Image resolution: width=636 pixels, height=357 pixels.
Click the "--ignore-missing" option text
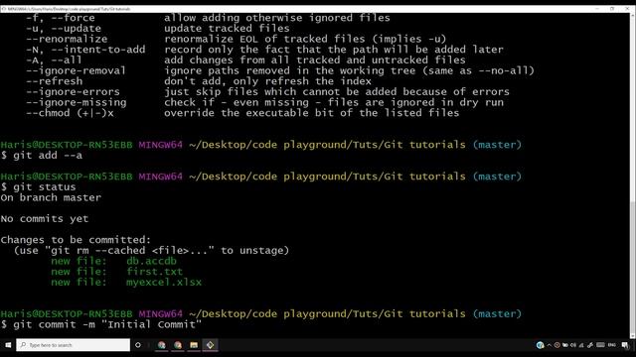click(x=77, y=102)
